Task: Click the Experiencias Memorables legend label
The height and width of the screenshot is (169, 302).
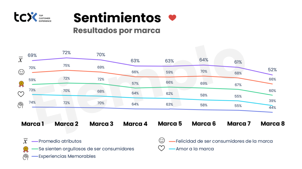Action: coord(67,156)
